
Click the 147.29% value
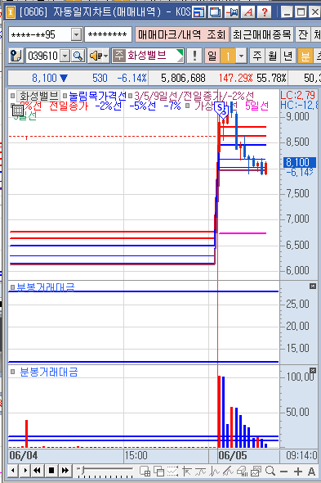point(235,78)
